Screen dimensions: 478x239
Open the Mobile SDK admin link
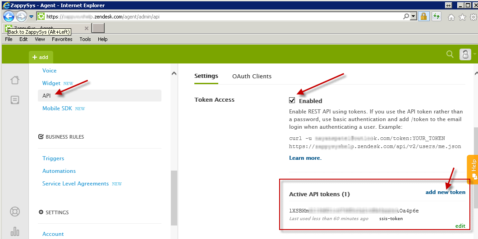57,108
